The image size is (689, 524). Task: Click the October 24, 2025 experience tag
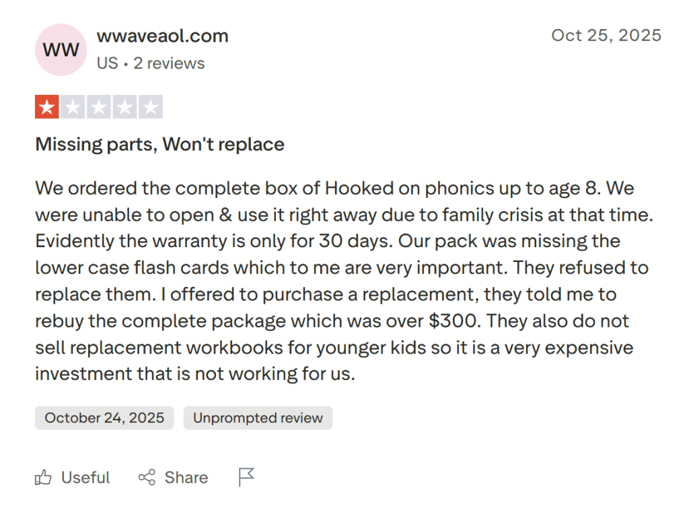pyautogui.click(x=104, y=418)
